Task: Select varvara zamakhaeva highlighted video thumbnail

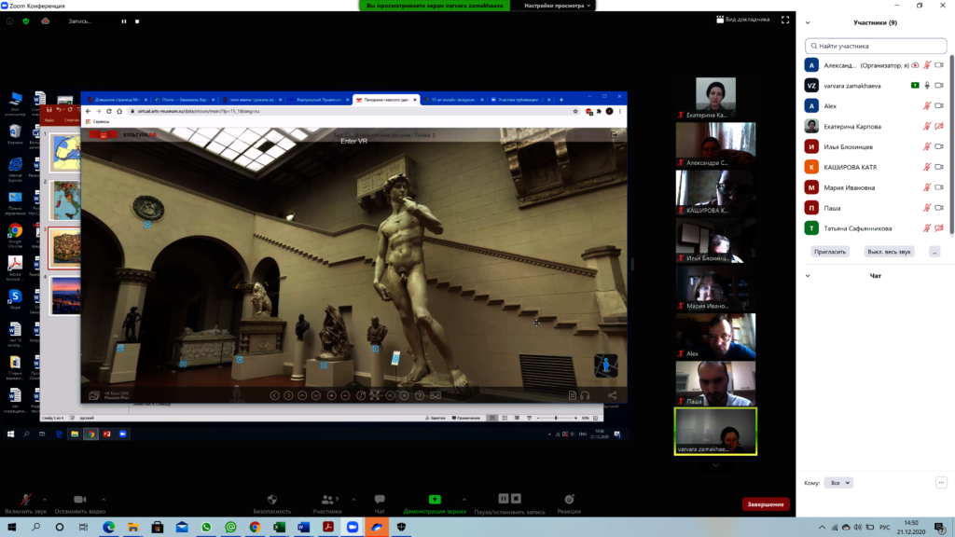Action: [715, 431]
